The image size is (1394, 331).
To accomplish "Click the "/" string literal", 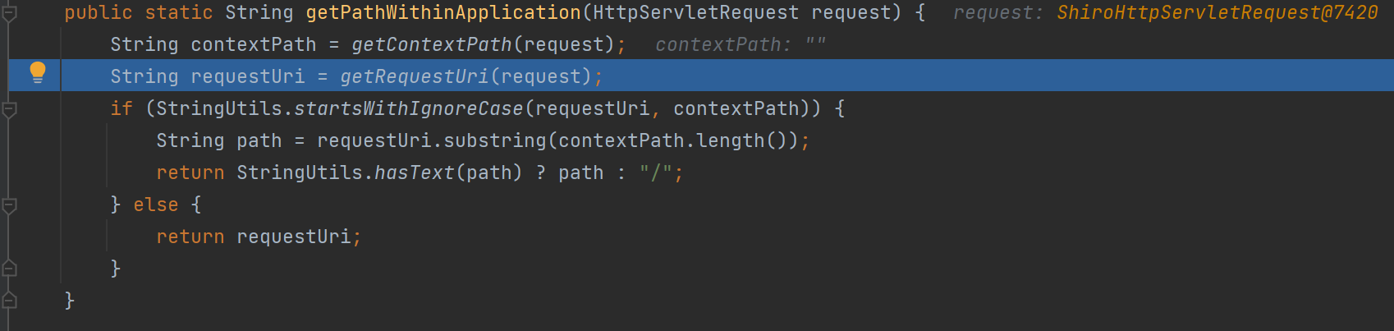I will click(x=655, y=173).
